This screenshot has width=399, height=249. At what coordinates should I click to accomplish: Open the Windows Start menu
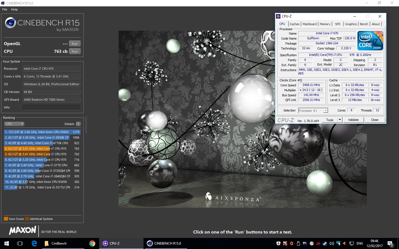[7, 243]
